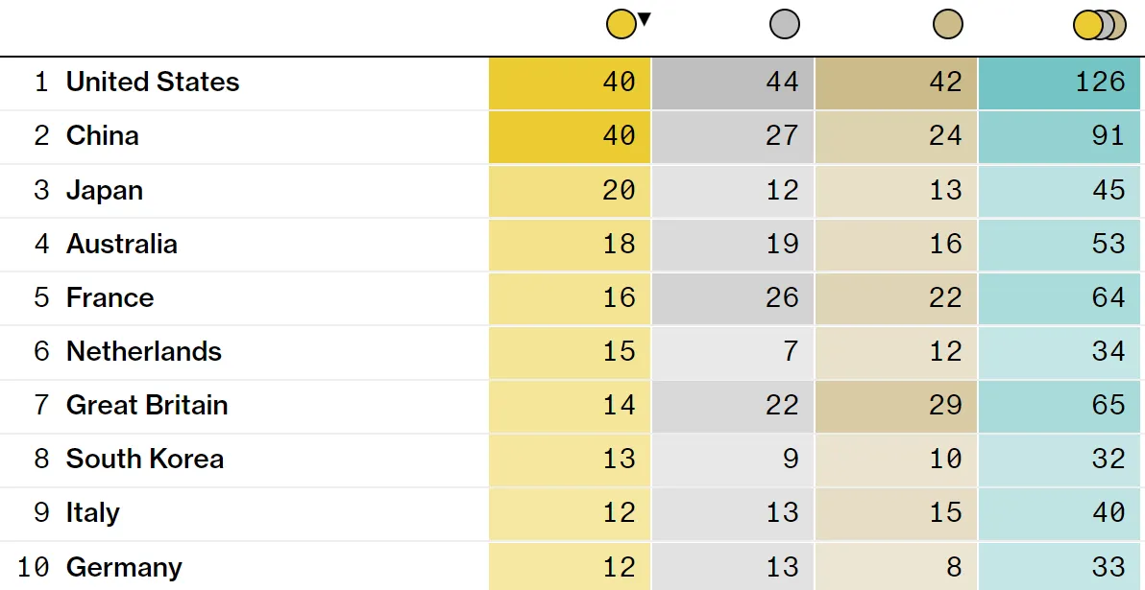This screenshot has width=1145, height=590.
Task: Click the gold medal column icon
Action: click(621, 24)
